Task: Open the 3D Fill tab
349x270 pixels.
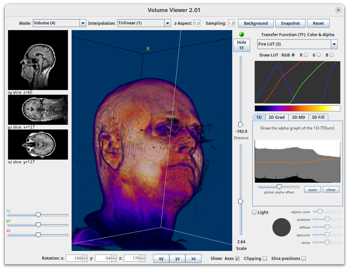Action: coord(318,117)
